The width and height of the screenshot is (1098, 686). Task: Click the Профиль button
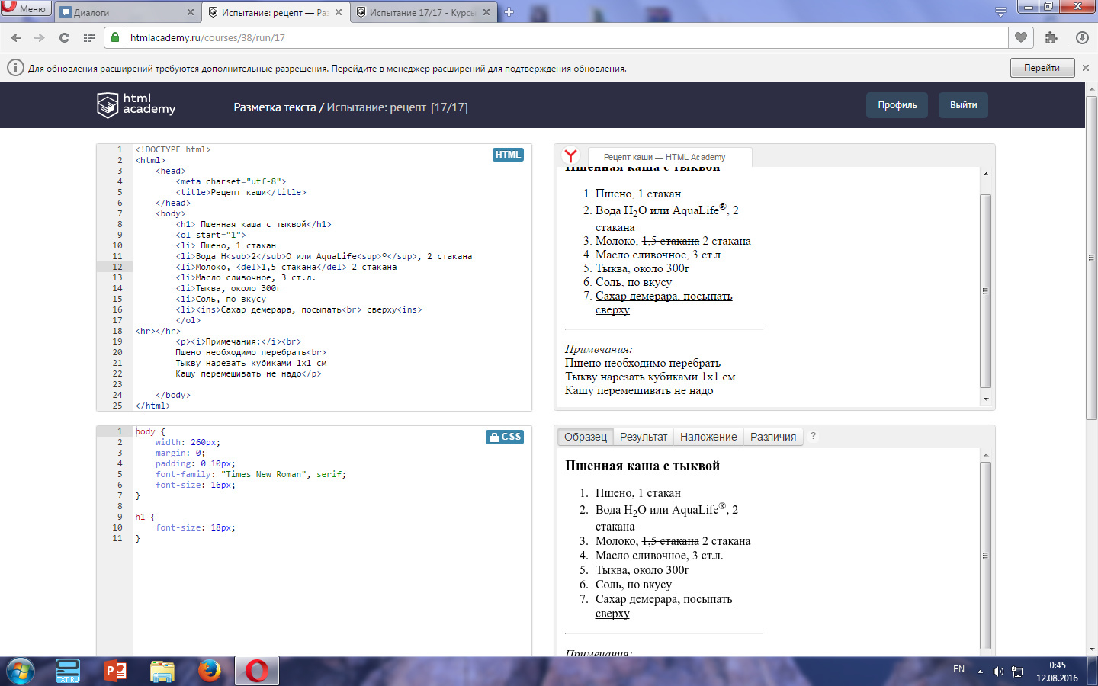(897, 105)
